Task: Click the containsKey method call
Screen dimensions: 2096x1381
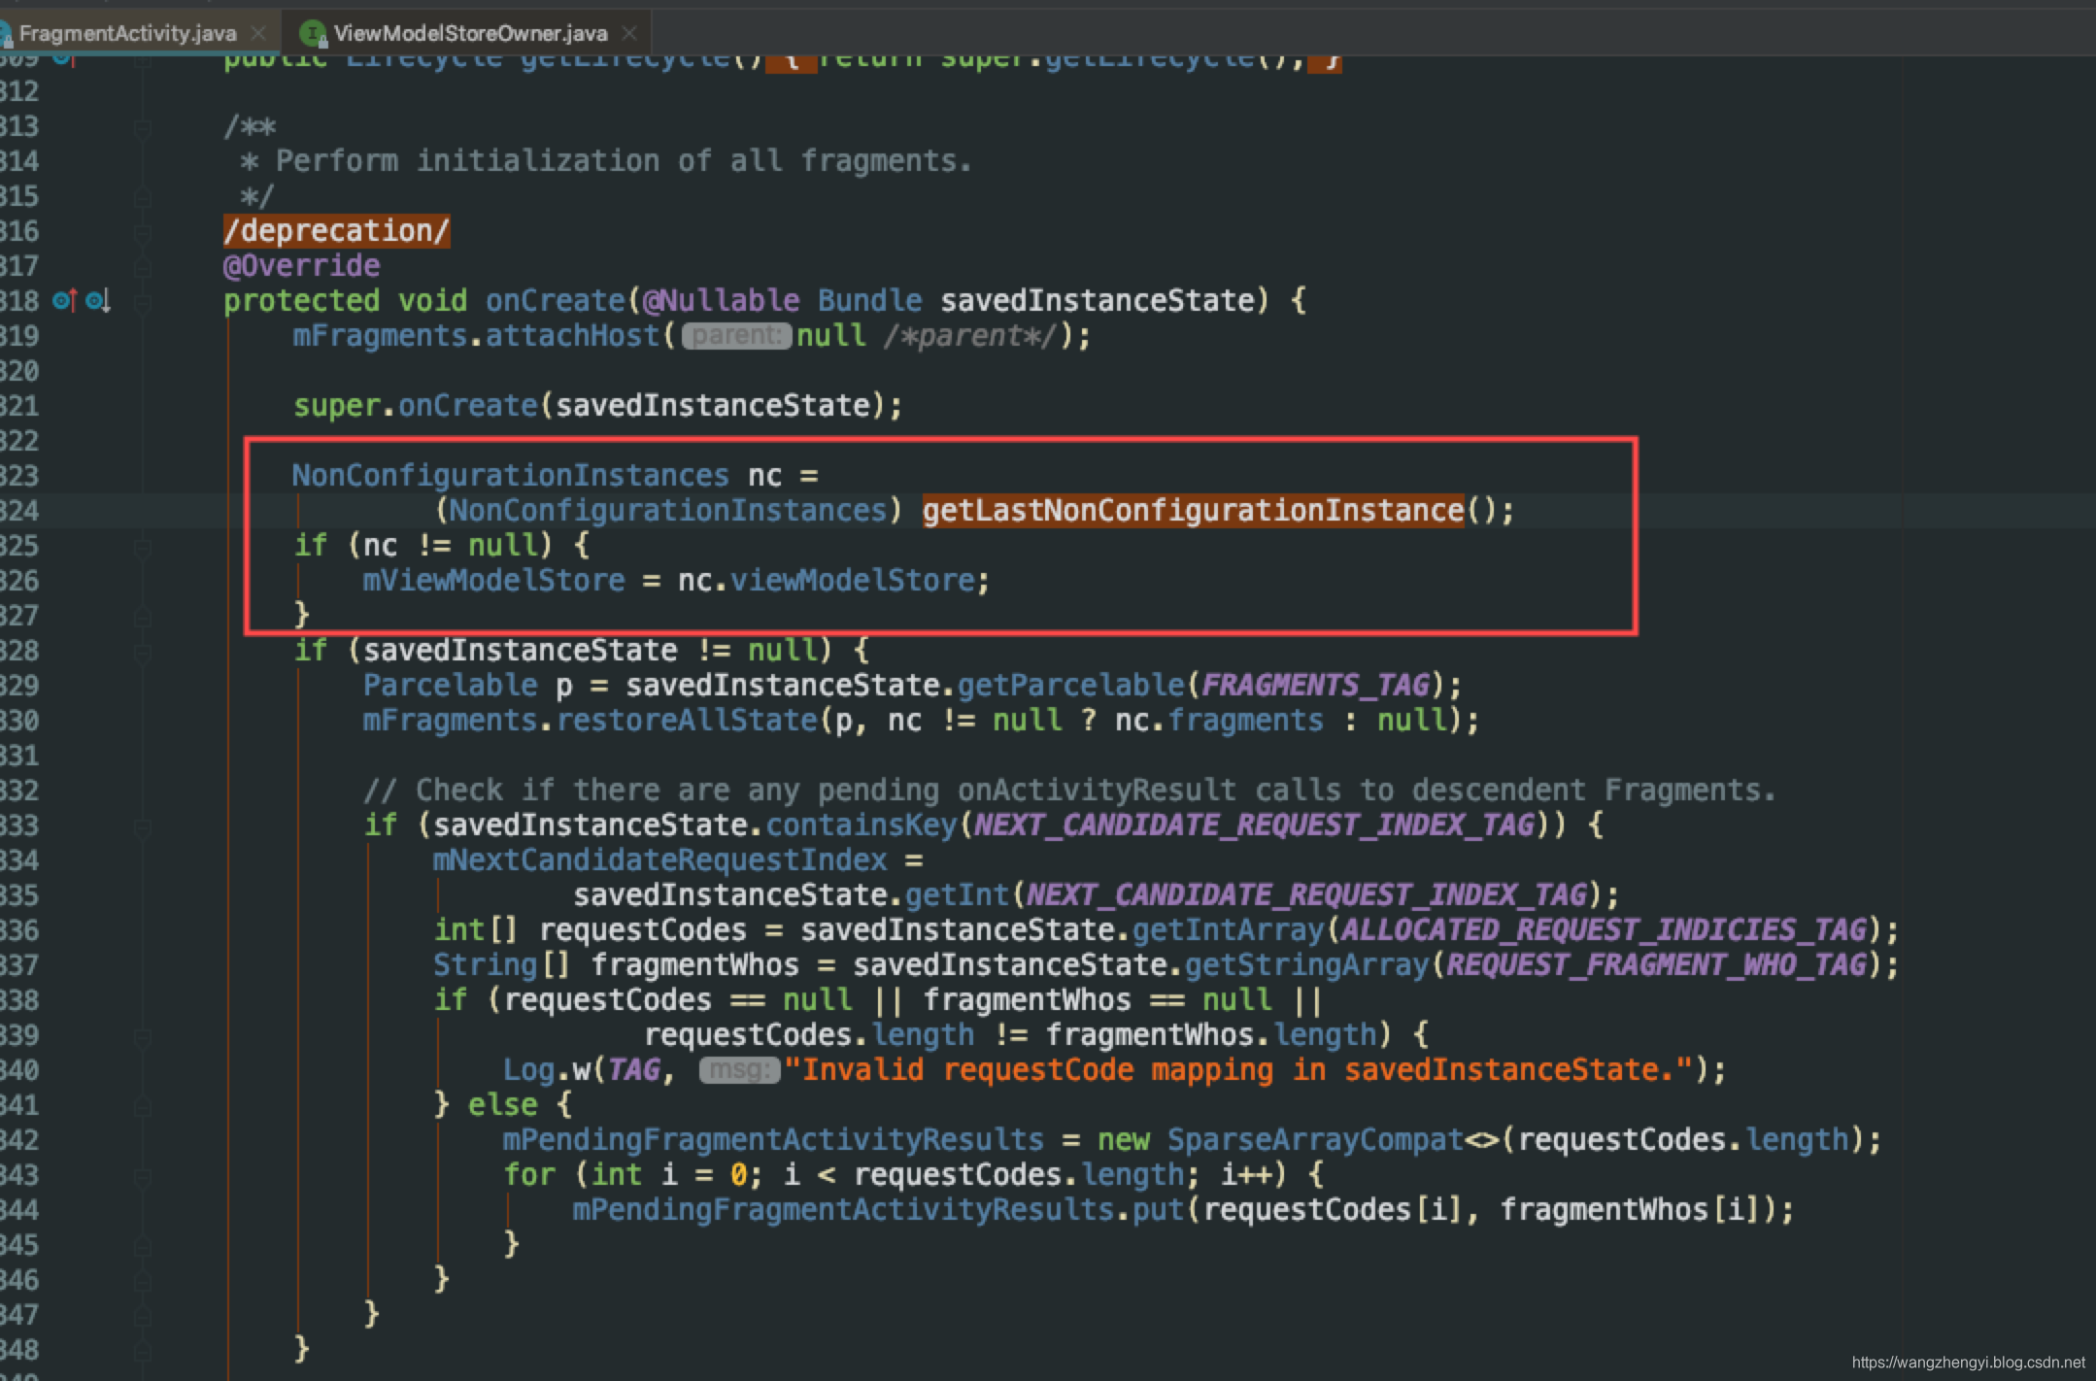Action: 862,825
